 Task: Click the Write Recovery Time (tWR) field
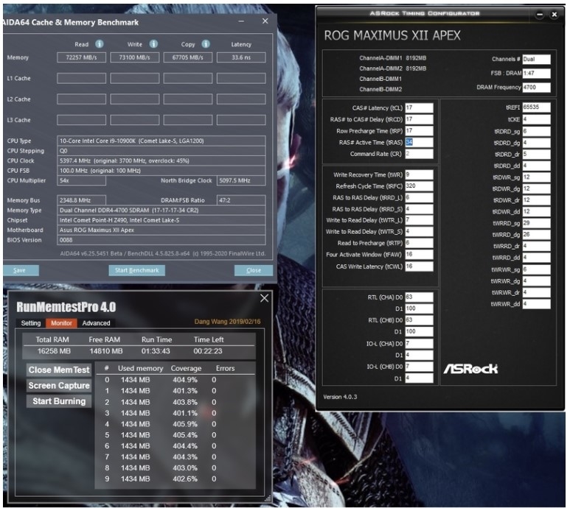click(x=419, y=175)
